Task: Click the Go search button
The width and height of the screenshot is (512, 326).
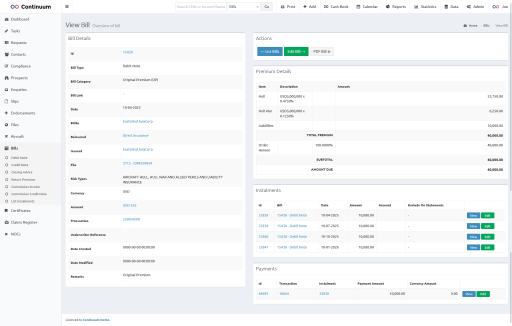Action: tap(267, 6)
